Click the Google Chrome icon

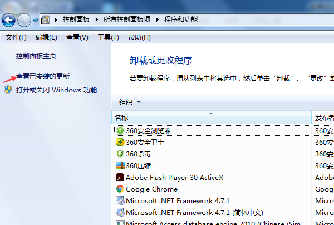click(120, 189)
